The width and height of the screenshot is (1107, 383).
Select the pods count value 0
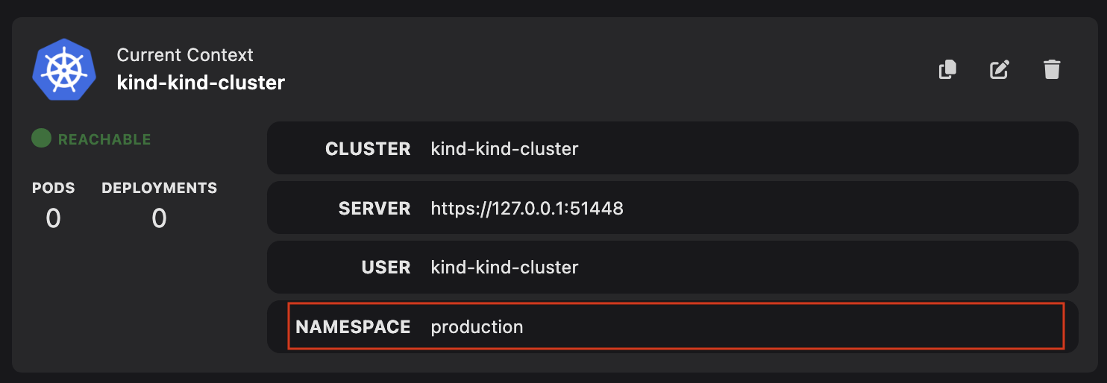pyautogui.click(x=53, y=218)
